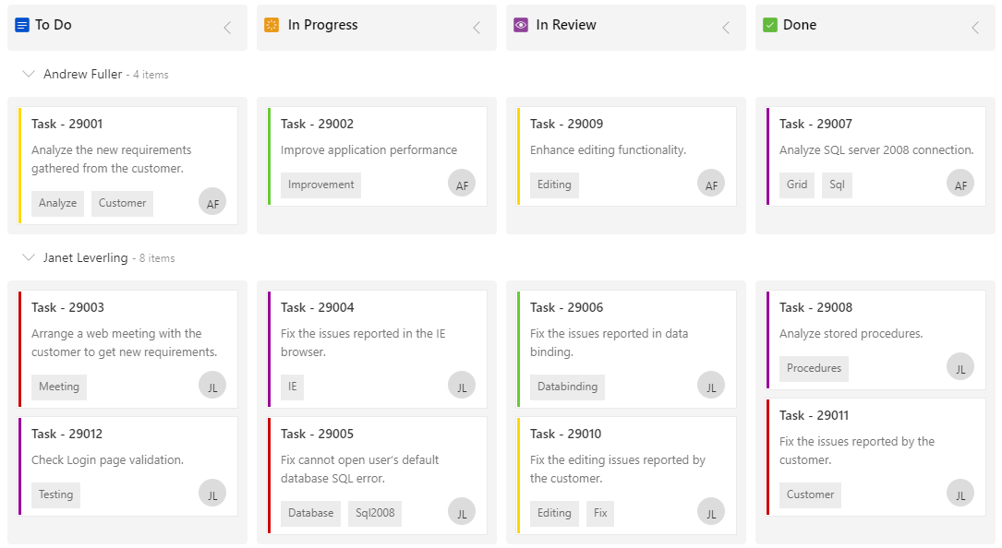The width and height of the screenshot is (1002, 548).
Task: Collapse the Done column
Action: pyautogui.click(x=975, y=28)
